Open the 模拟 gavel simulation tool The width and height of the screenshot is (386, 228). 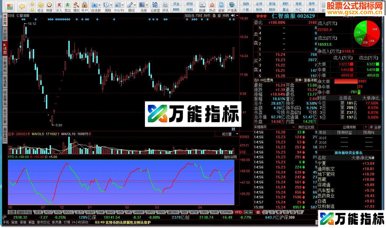pos(76,7)
